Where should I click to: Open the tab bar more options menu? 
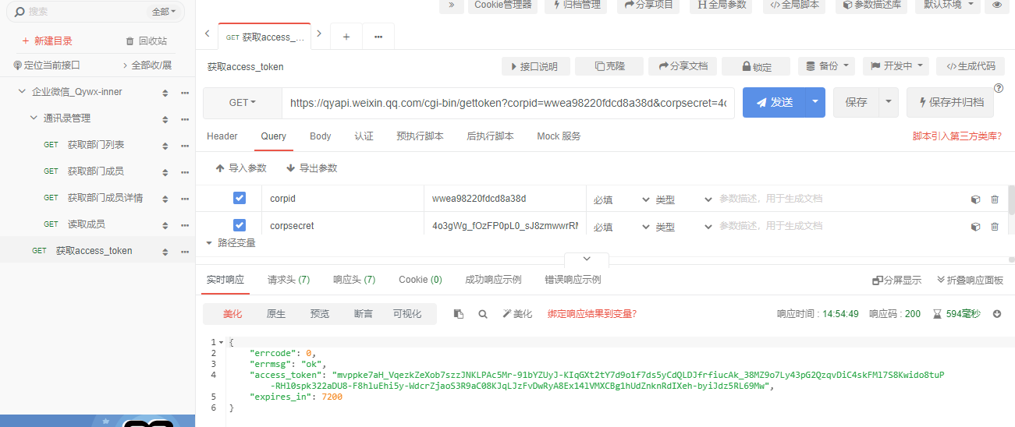click(x=378, y=37)
